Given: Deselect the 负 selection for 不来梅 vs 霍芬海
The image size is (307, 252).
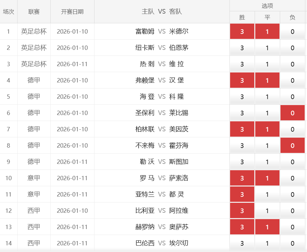Looking at the screenshot, I should tap(292, 145).
